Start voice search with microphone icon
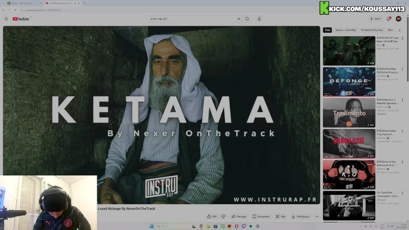The image size is (409, 230). point(259,19)
